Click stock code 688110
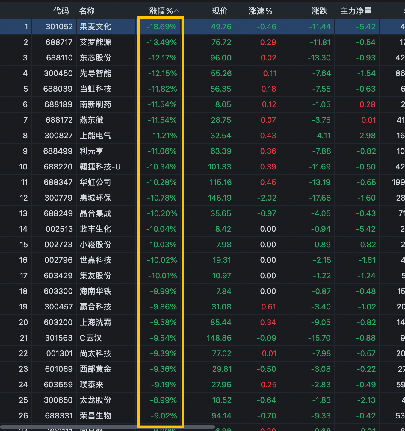 tap(59, 58)
